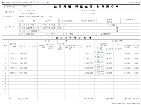Click the empty 퇴사일 date cell
141x105 pixels.
tap(130, 22)
